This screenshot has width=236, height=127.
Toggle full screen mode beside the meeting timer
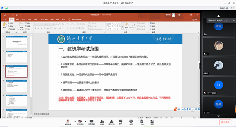[x=232, y=8]
